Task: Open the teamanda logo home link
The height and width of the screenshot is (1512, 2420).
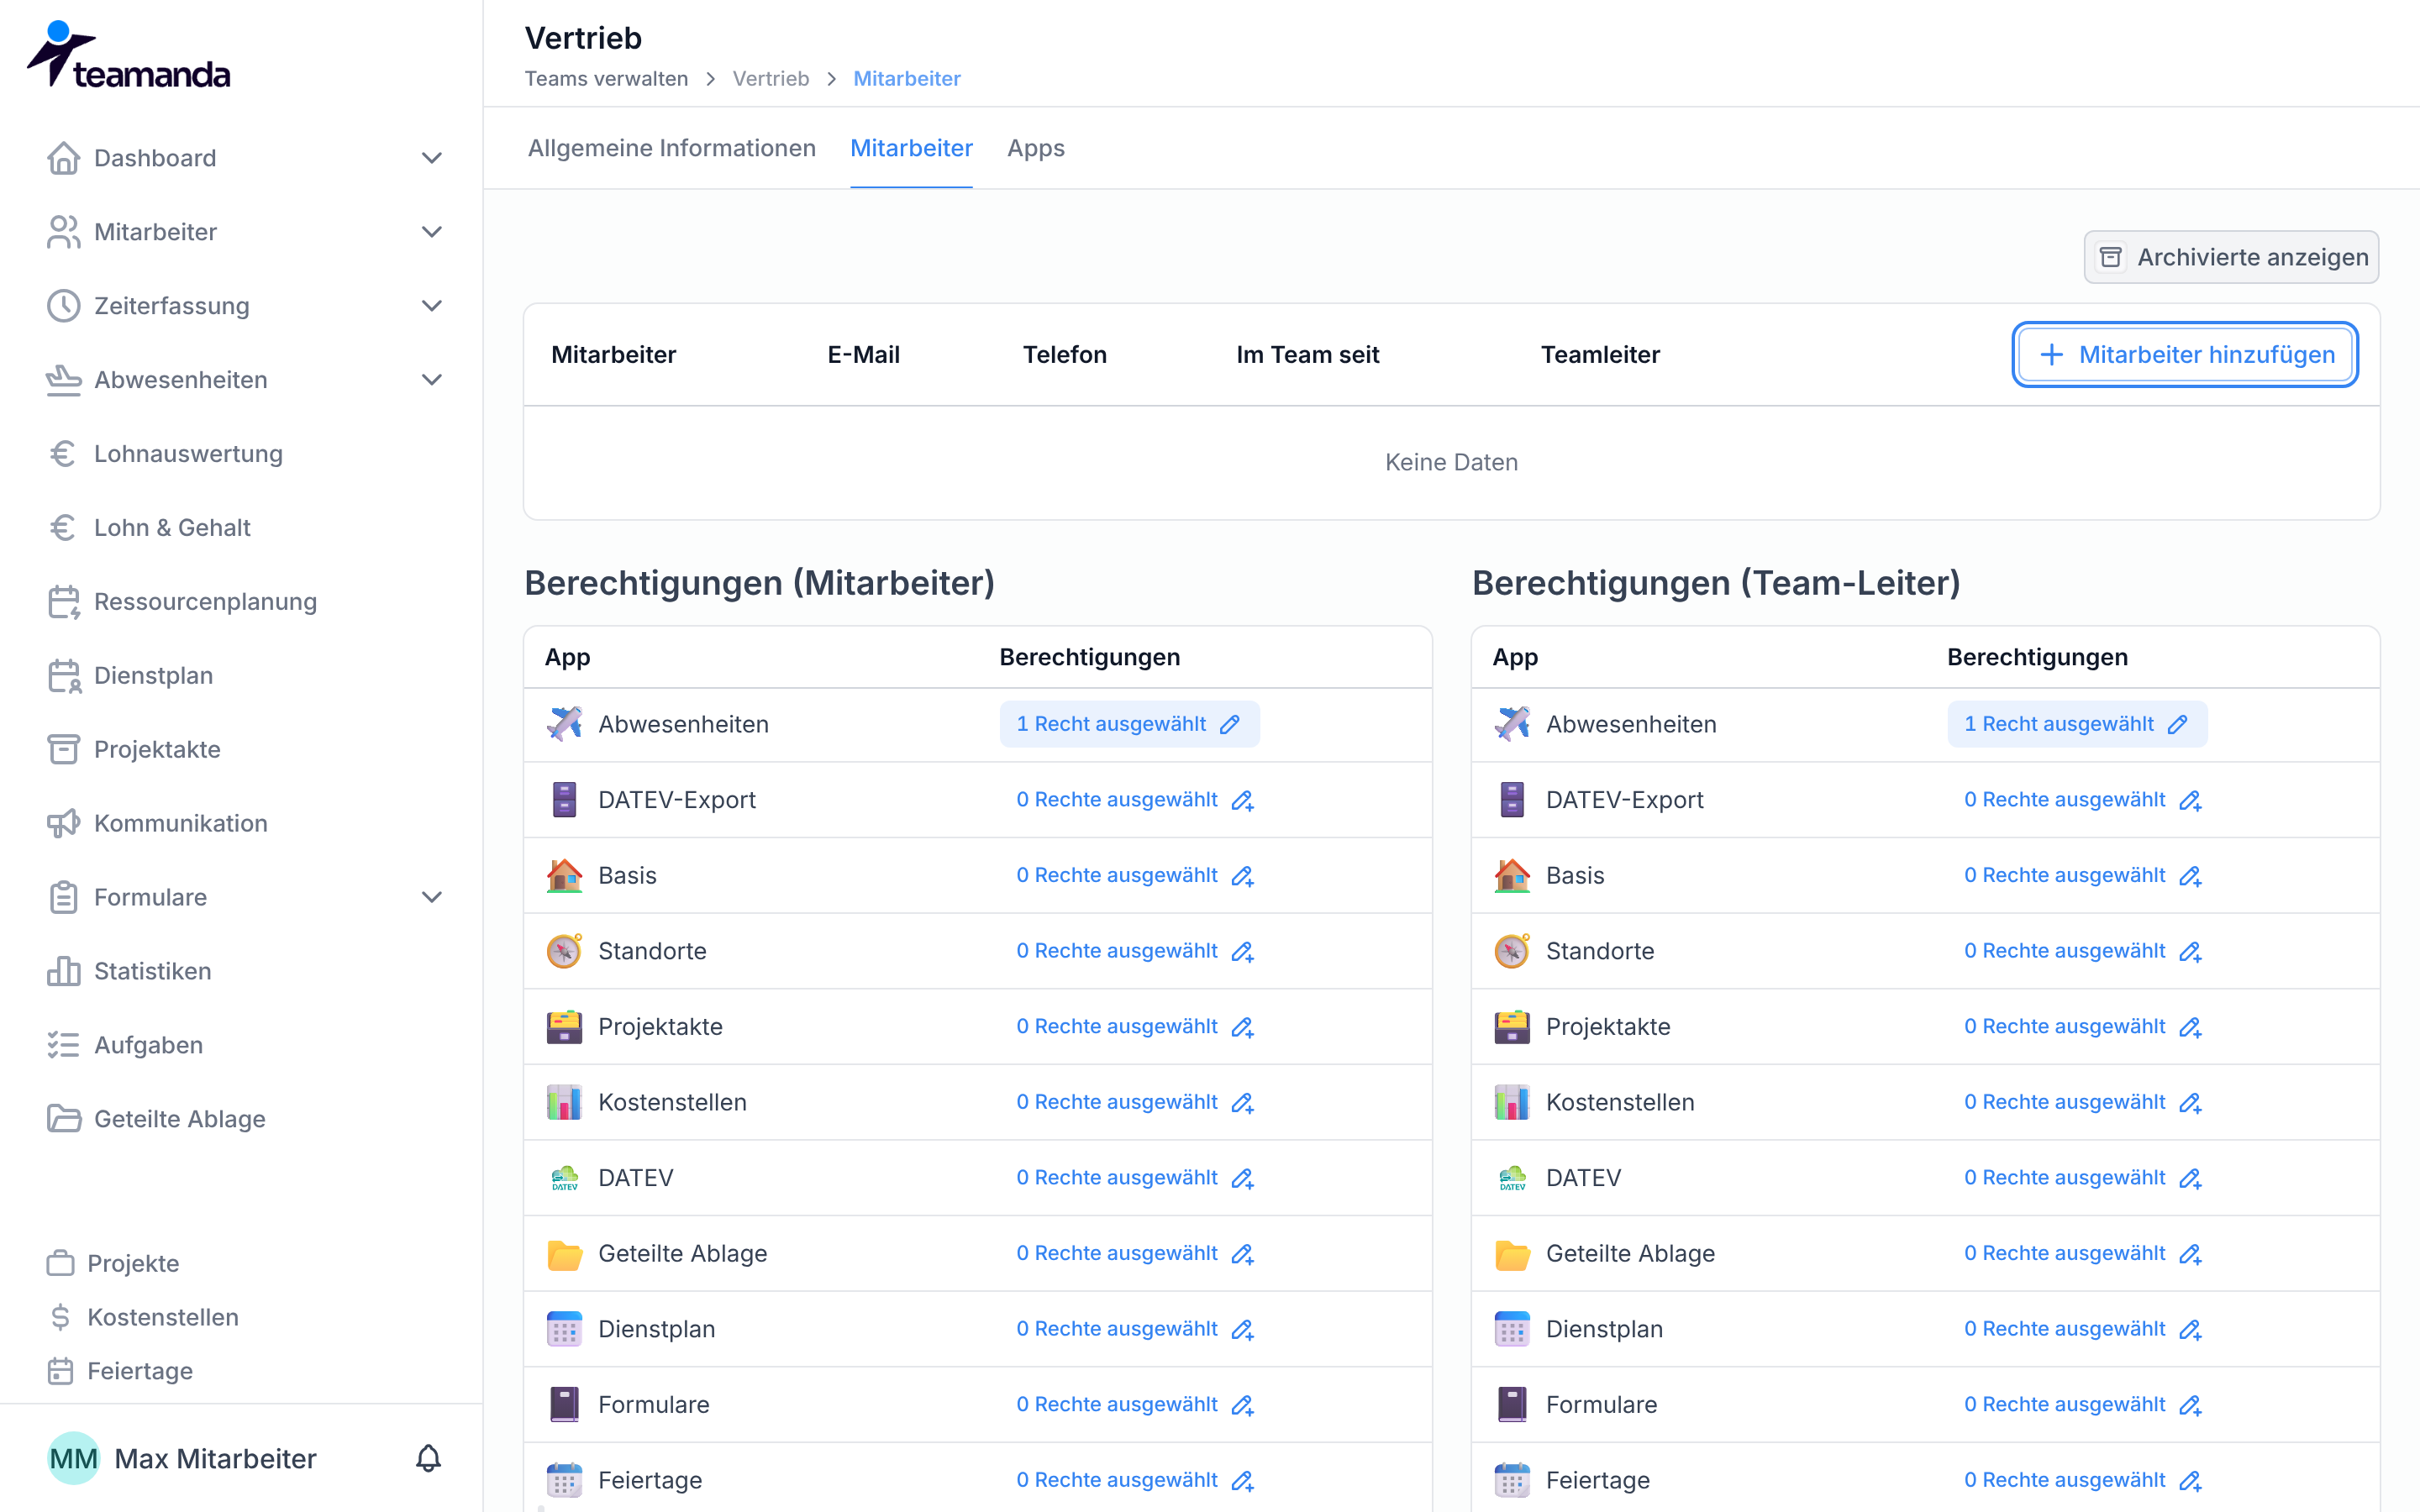Action: coord(128,55)
